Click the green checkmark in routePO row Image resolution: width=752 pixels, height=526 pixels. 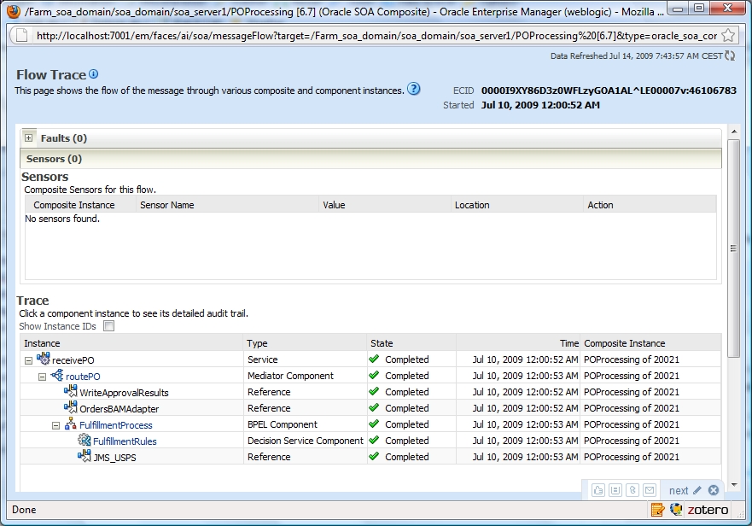click(x=374, y=375)
